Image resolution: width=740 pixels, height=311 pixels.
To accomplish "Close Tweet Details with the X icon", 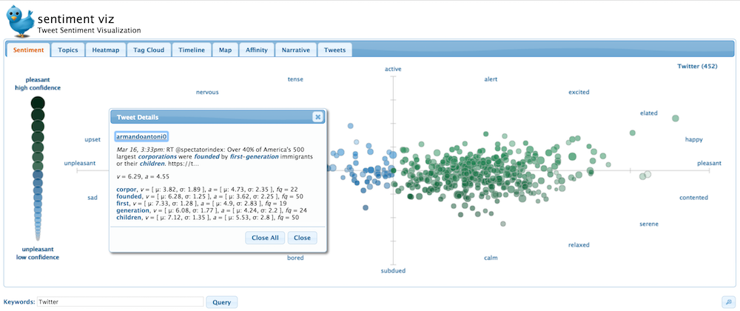I will [x=317, y=116].
